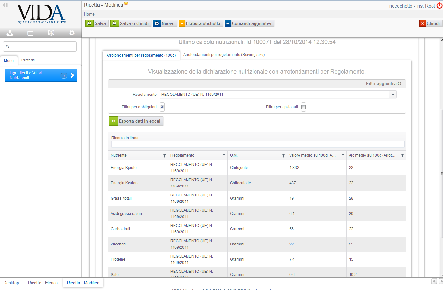Screen dimensions: 443x290
Task: Switch to Ricette - Elenco bottom tab
Action: click(43, 283)
